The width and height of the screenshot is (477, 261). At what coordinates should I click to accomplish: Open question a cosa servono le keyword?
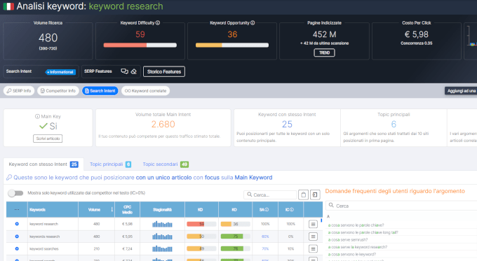[x=352, y=254]
